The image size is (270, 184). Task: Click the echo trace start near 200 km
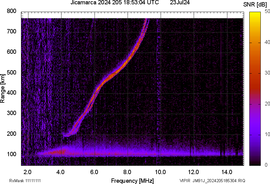(x=66, y=135)
